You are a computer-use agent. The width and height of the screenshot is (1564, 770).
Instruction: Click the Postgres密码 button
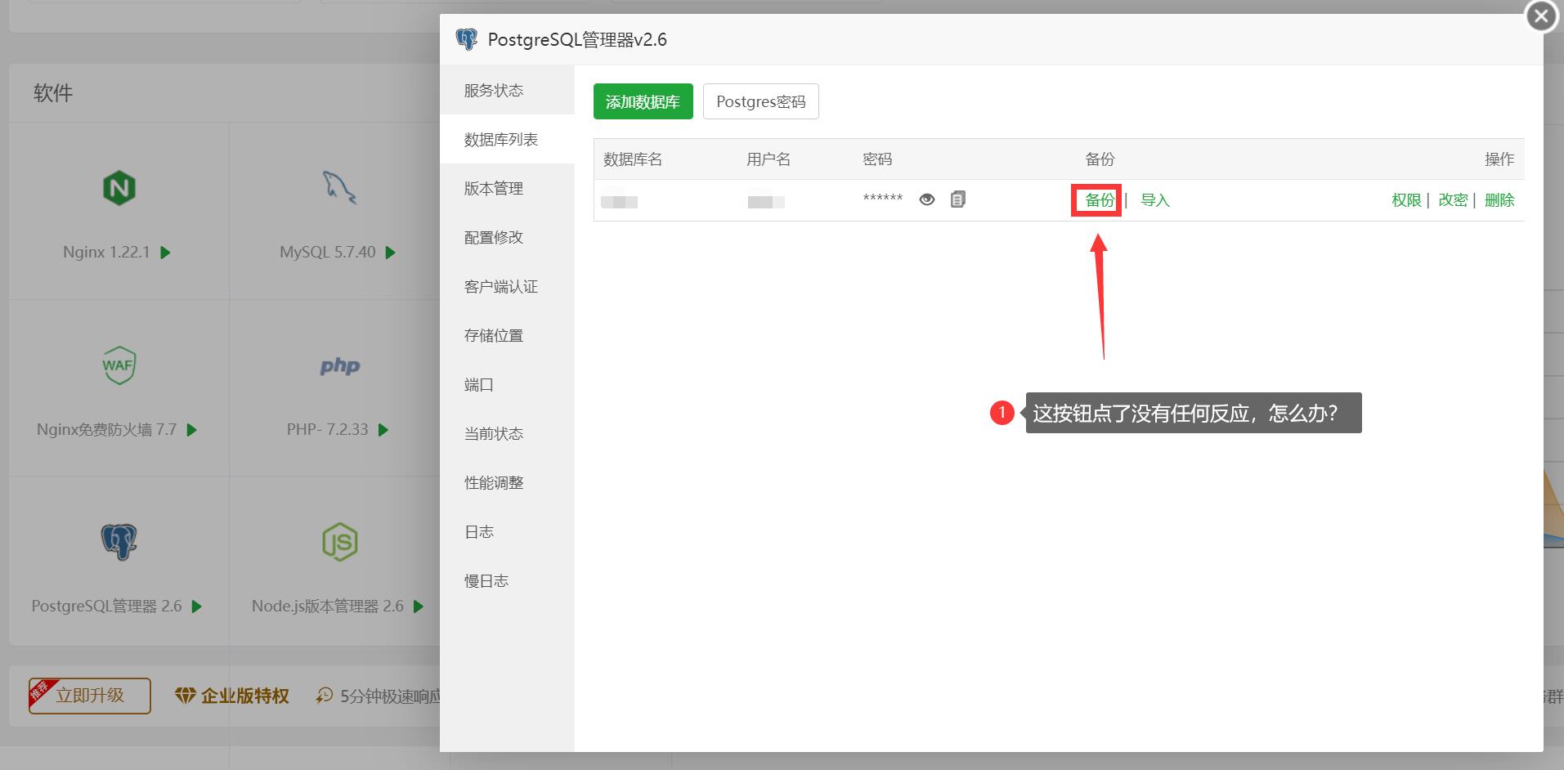tap(761, 101)
